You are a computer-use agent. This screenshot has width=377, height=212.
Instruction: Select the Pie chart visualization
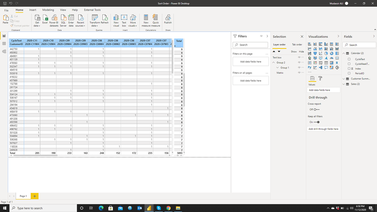(x=326, y=53)
